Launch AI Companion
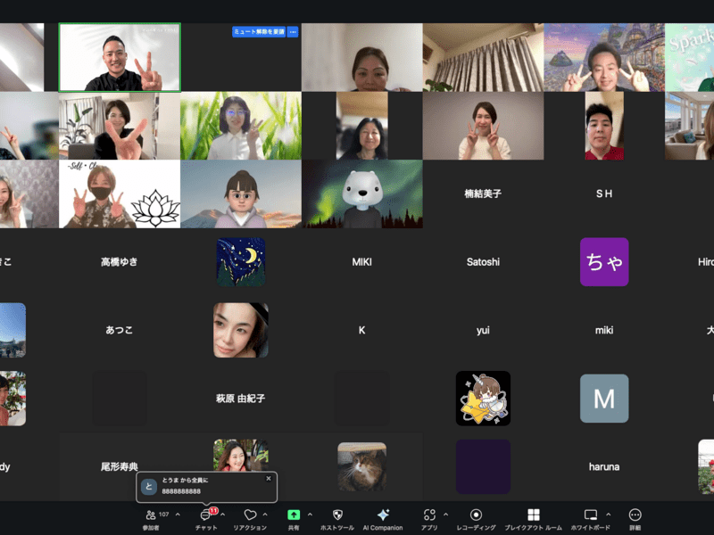714x535 pixels. pyautogui.click(x=383, y=515)
